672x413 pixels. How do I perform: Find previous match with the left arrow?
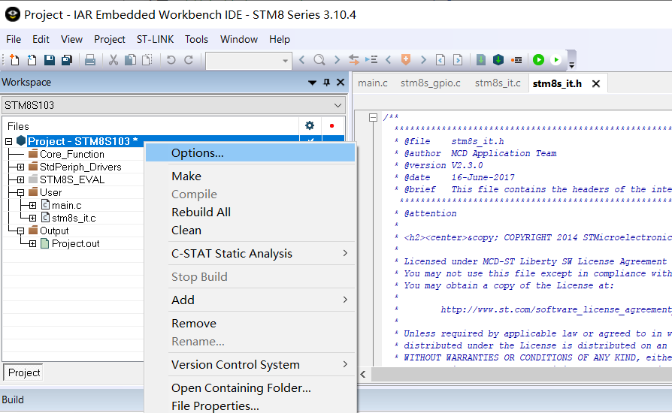pyautogui.click(x=301, y=60)
